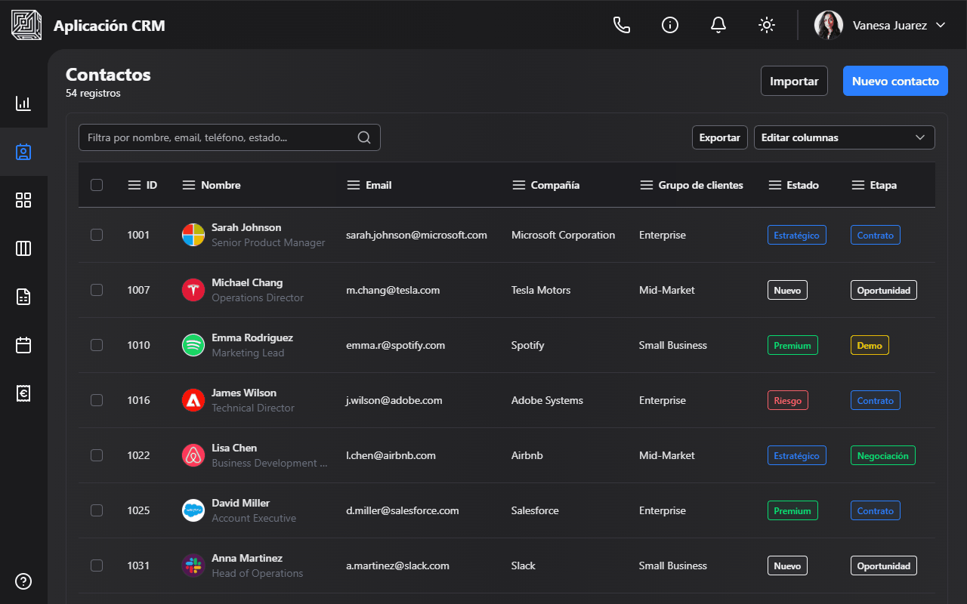Open the dashboard statistics icon in sidebar
967x604 pixels.
point(23,103)
